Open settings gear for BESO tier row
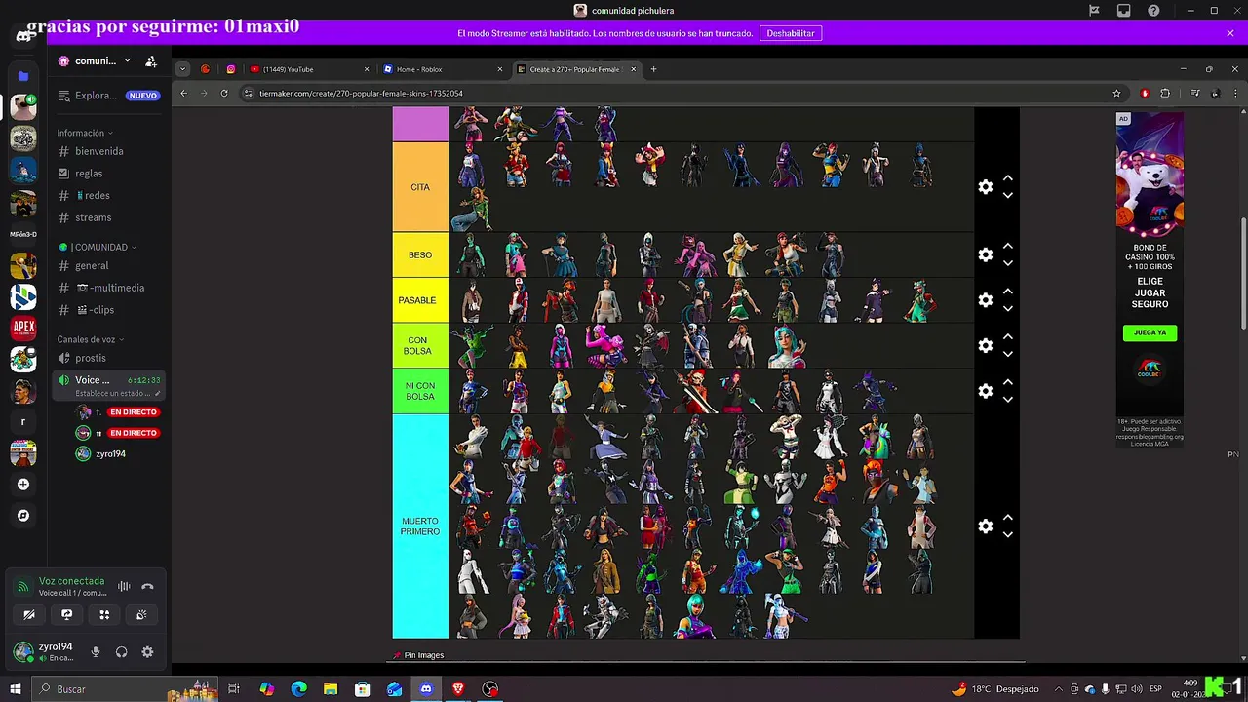The width and height of the screenshot is (1248, 702). pos(986,254)
